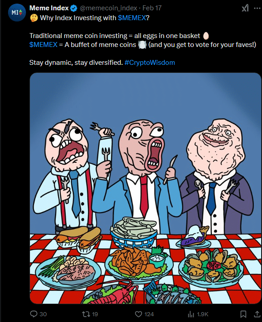
Task: Click the 1.9K views count
Action: click(x=202, y=314)
